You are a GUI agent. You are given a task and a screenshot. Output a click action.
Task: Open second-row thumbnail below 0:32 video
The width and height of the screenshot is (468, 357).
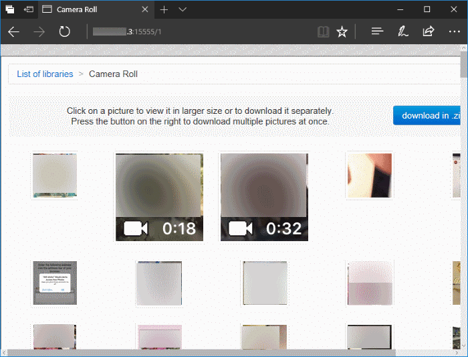pyautogui.click(x=265, y=283)
